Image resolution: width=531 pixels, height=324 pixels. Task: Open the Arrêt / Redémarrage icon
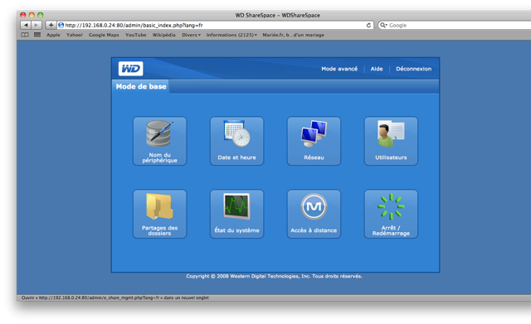click(391, 214)
